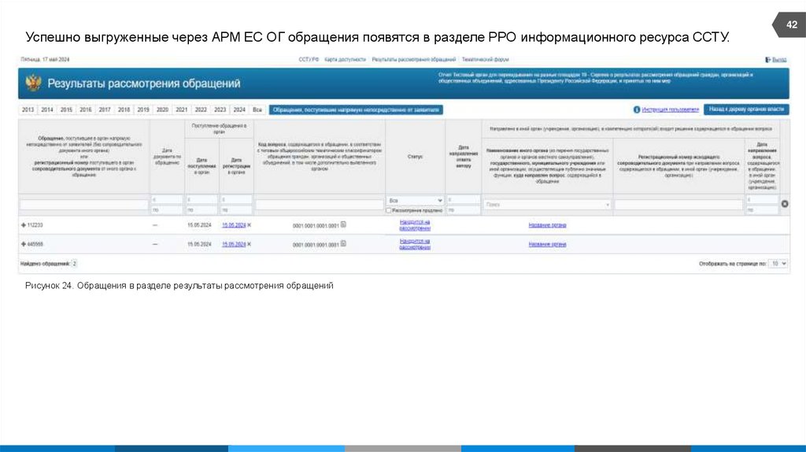This screenshot has width=806, height=452.
Task: Click the document date 'с' filter field
Action: 167,199
